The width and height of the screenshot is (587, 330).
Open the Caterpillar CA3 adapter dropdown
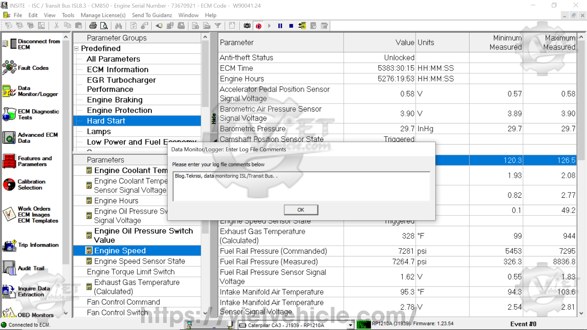351,325
